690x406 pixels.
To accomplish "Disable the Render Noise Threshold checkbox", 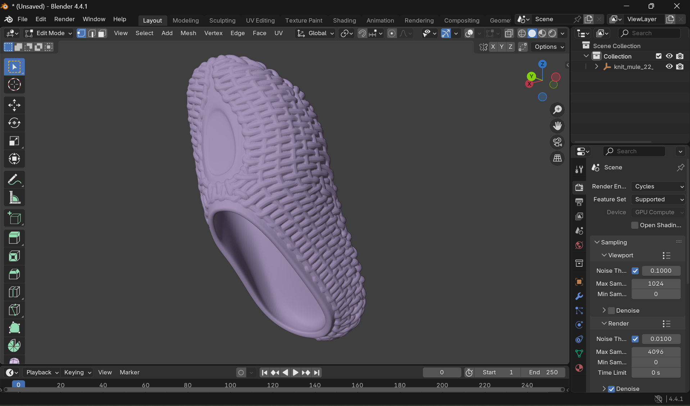I will (635, 339).
